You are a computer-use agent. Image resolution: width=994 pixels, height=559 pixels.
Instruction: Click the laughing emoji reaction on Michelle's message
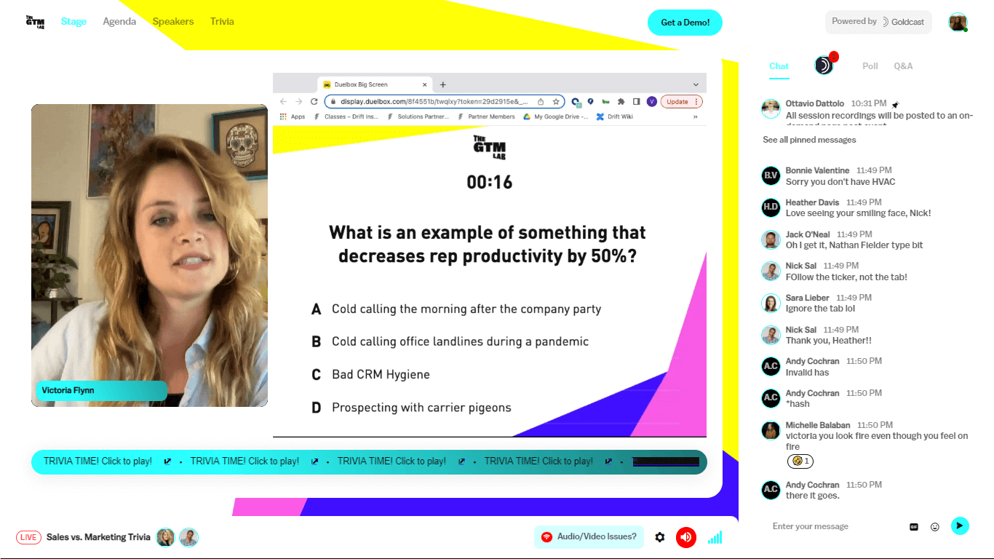pos(800,461)
